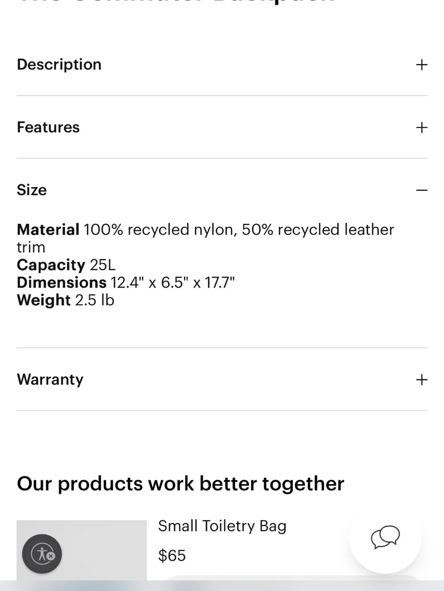The image size is (444, 591).
Task: Click the plus icon beside Features
Action: [421, 128]
